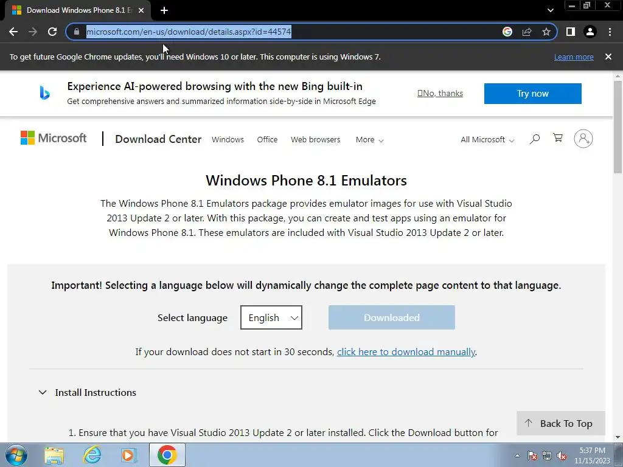The image size is (623, 467).
Task: Click the page scrollbar thumb
Action: click(x=618, y=127)
